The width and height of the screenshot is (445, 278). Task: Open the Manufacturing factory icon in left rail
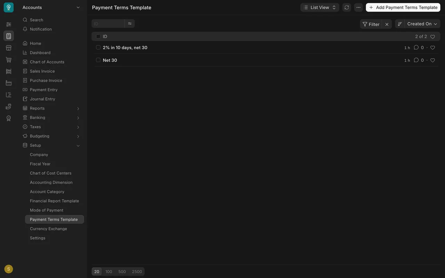(x=9, y=83)
